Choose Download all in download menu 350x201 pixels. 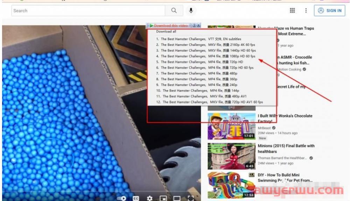(166, 31)
